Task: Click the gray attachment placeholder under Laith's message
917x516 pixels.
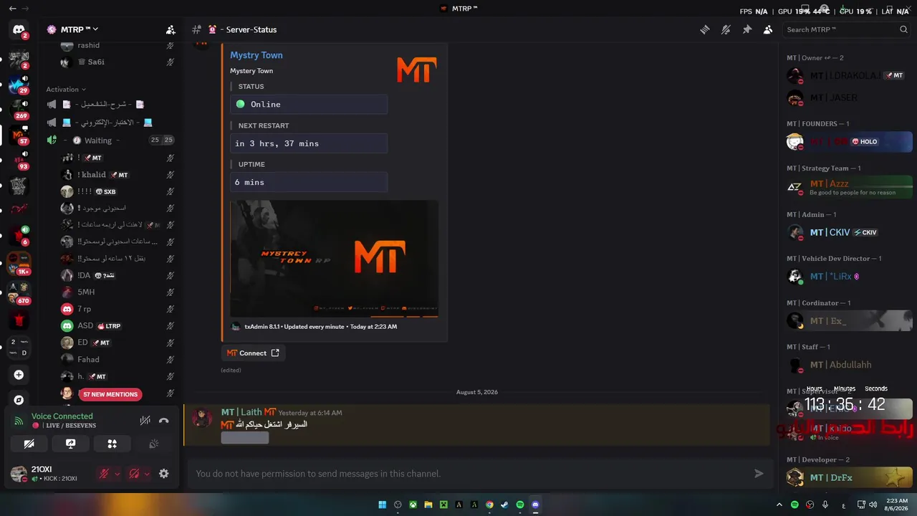Action: [x=245, y=438]
